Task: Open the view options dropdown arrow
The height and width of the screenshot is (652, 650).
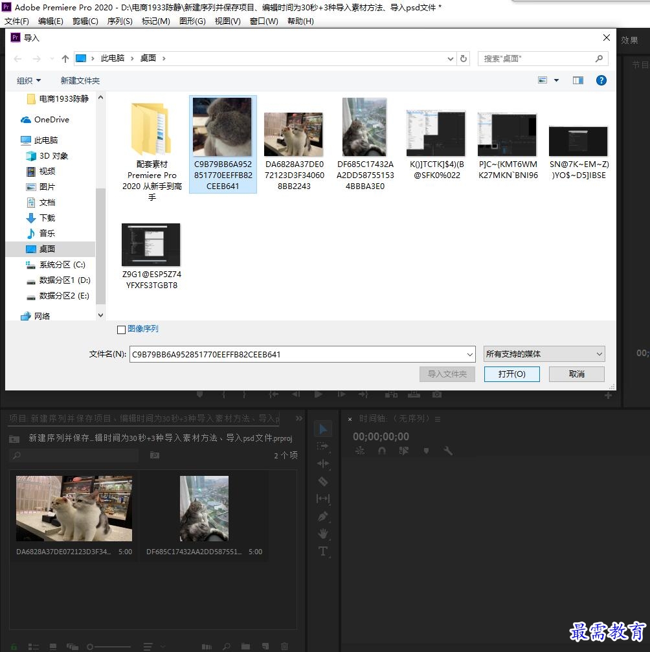Action: [556, 80]
